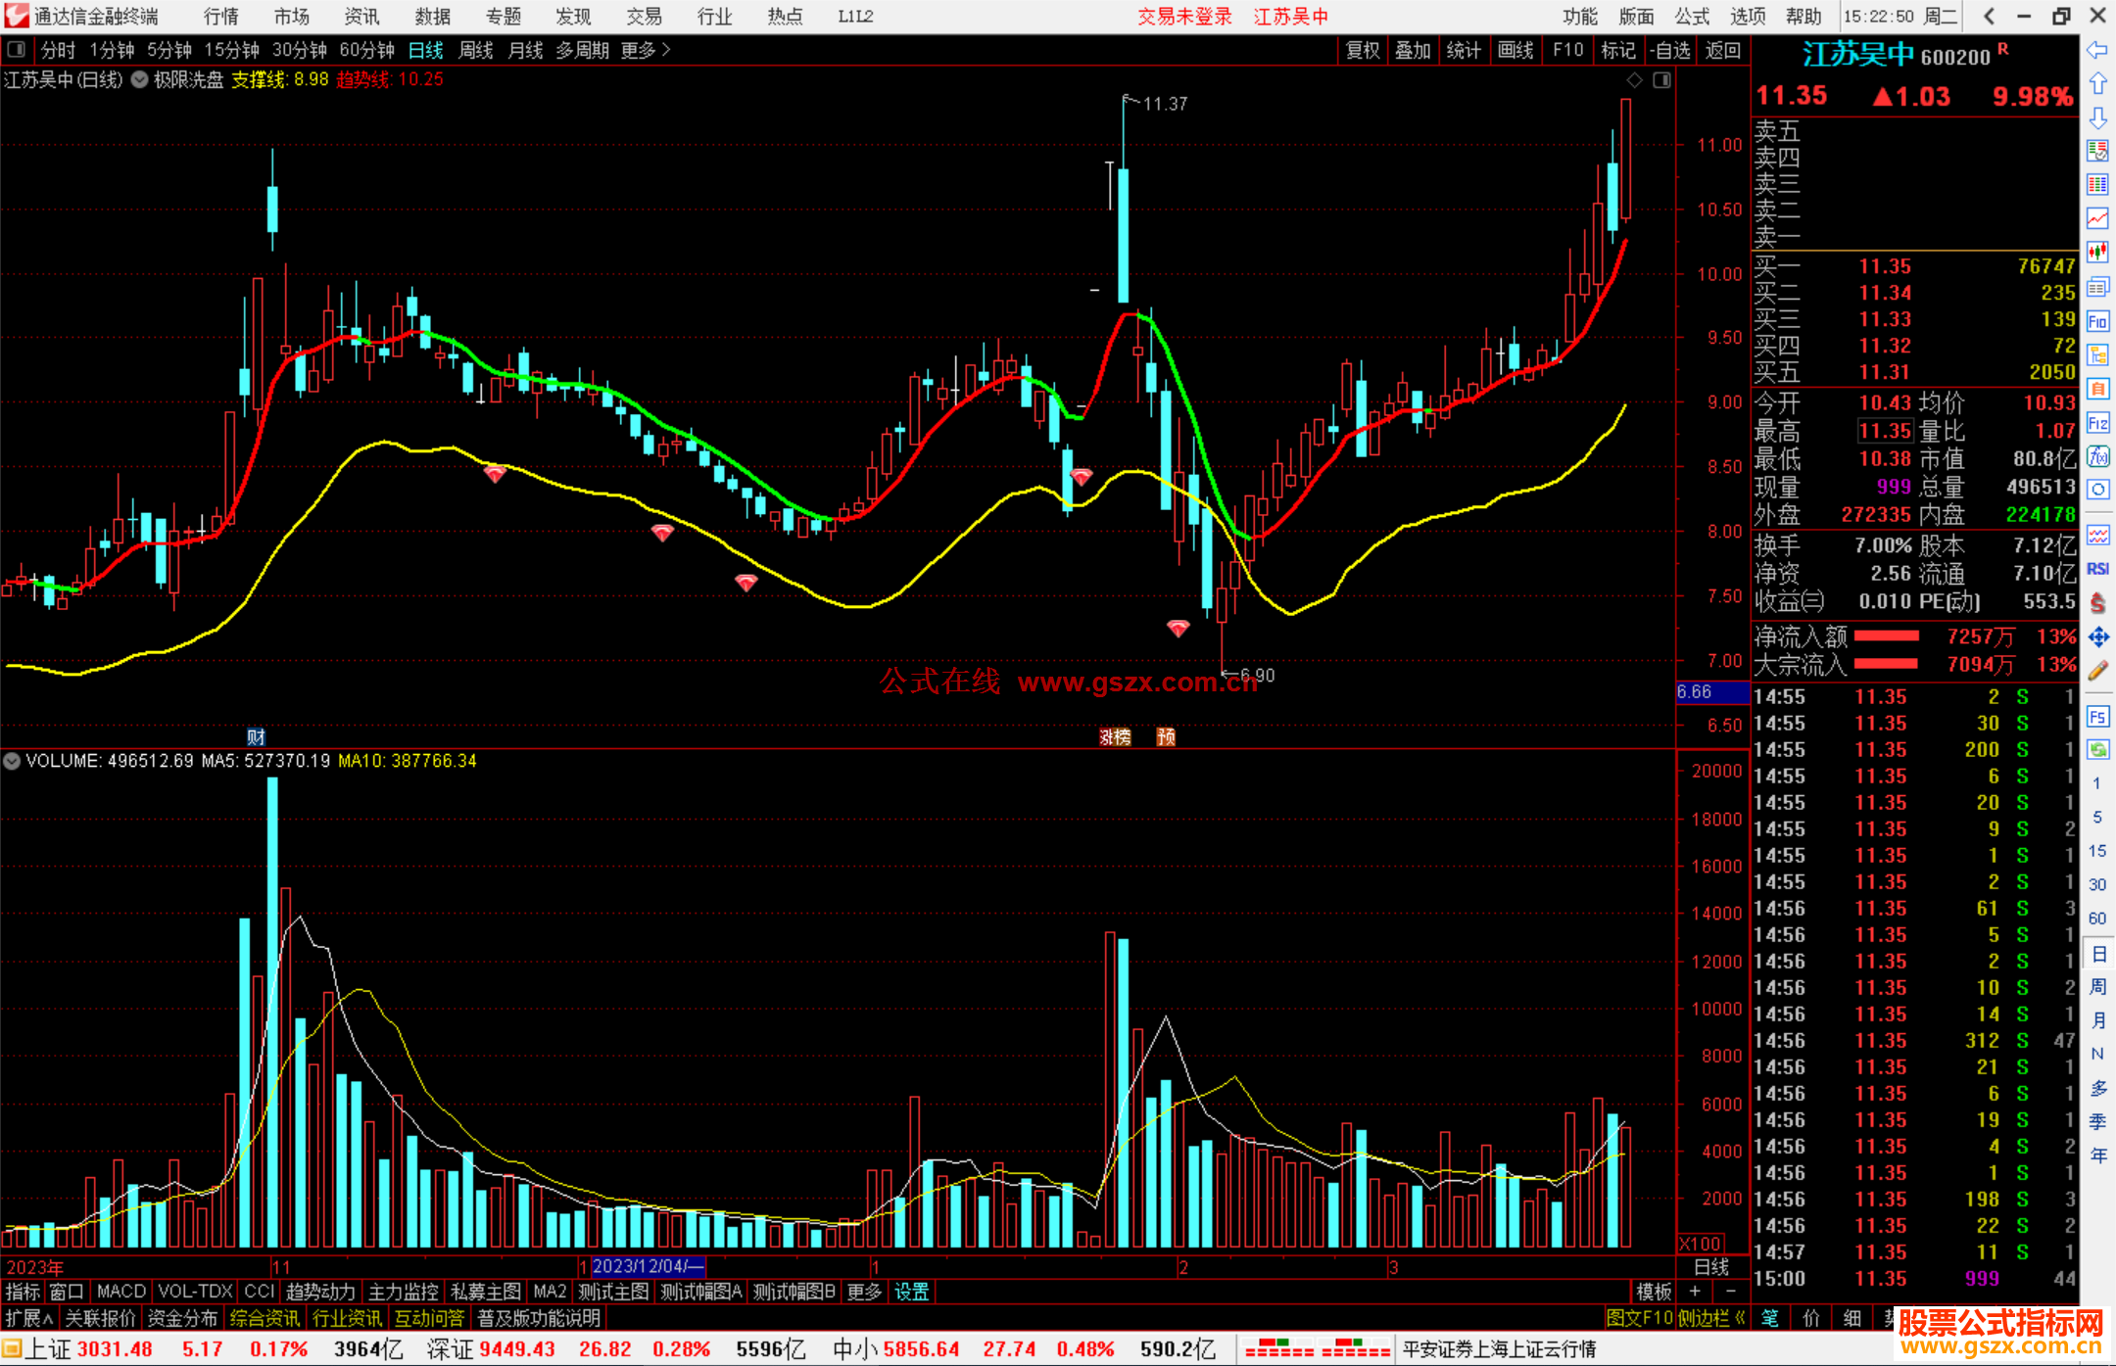Click the blue left arrow back icon
Screen dimensions: 2116x1366
click(2097, 49)
